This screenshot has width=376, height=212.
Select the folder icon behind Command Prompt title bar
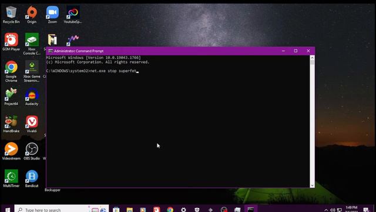[52, 40]
